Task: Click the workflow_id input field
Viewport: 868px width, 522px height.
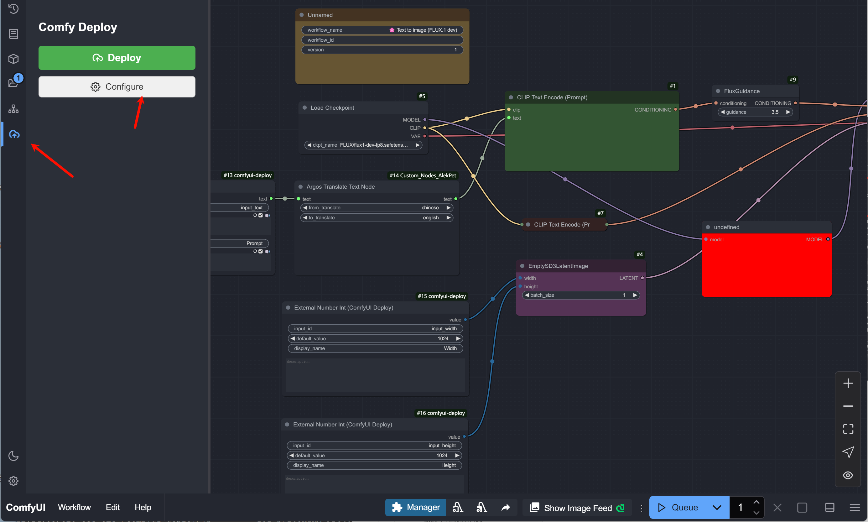Action: coord(382,40)
